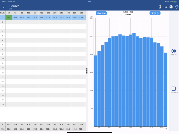Select row number 2 in the table

point(3,22)
